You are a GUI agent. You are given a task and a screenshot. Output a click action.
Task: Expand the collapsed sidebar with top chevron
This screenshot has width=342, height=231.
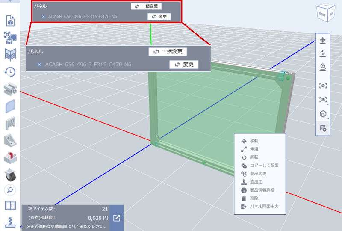[x=10, y=1]
